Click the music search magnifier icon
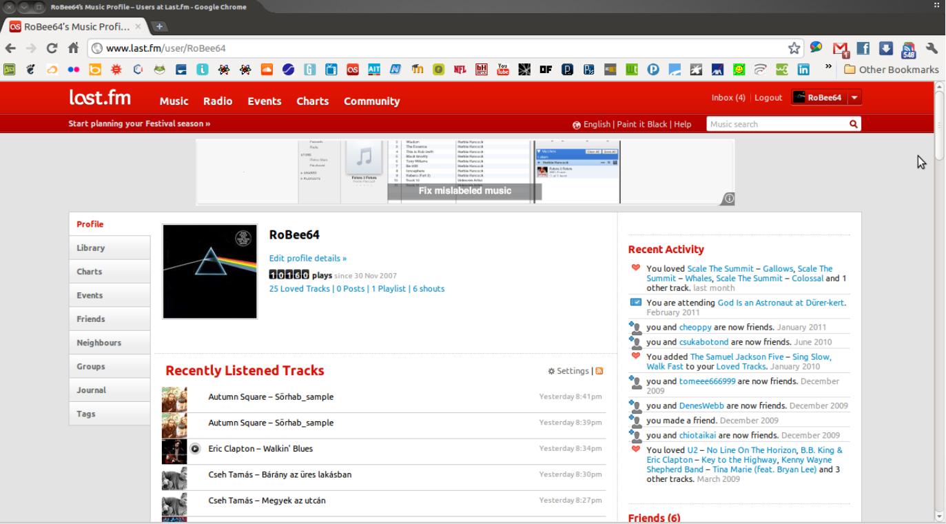 853,124
